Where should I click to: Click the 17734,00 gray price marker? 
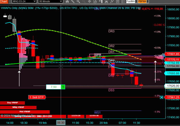(172, 66)
